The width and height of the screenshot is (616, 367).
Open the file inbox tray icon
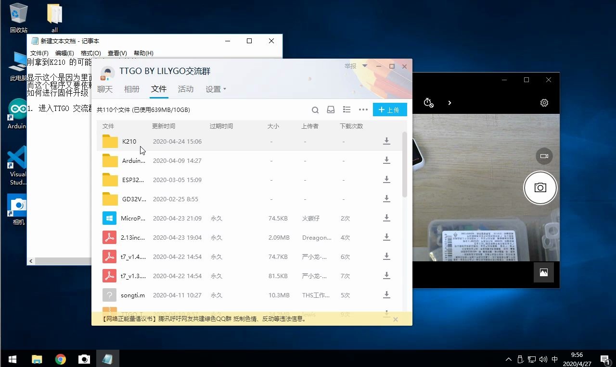pyautogui.click(x=331, y=110)
